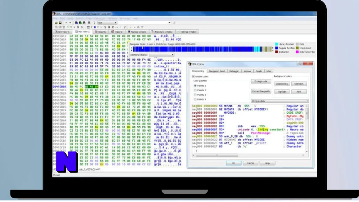Click the Cancel button
The height and width of the screenshot is (202, 359).
[x=250, y=163]
